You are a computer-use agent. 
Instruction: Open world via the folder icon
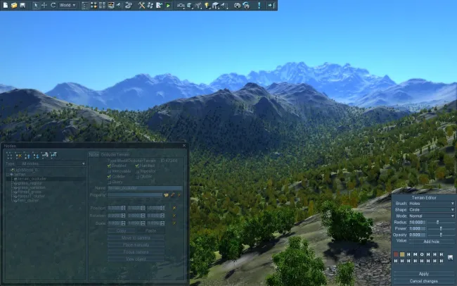14,5
